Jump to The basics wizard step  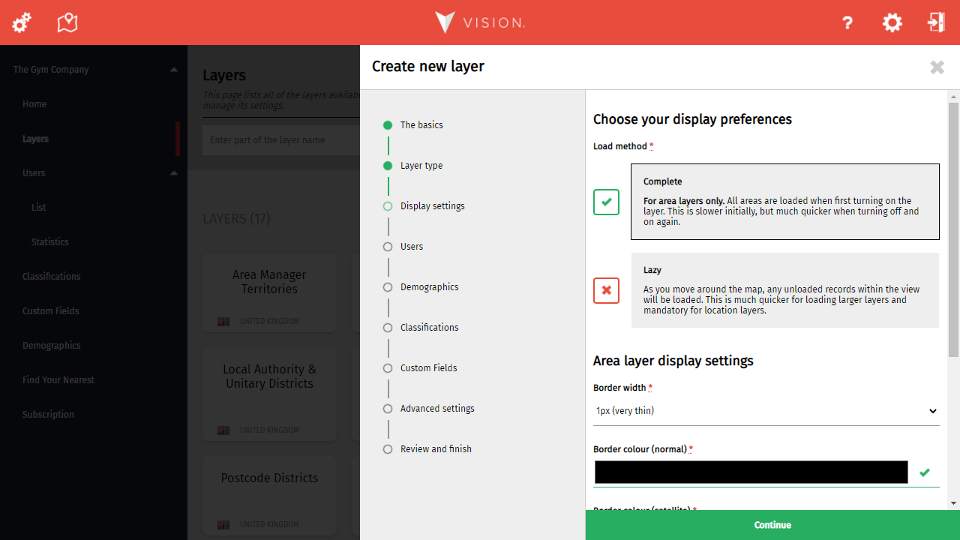[421, 125]
